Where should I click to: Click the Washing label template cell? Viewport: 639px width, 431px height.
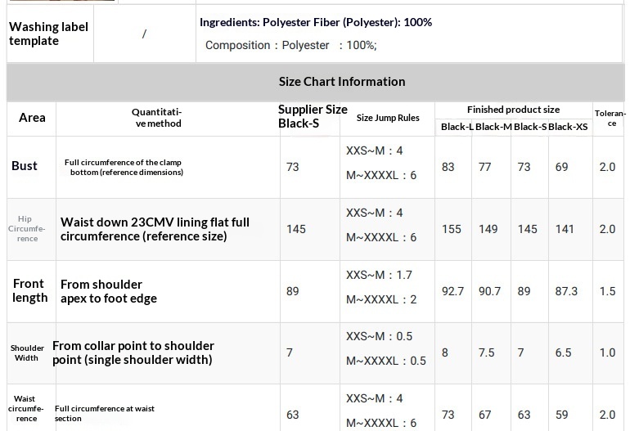(48, 34)
